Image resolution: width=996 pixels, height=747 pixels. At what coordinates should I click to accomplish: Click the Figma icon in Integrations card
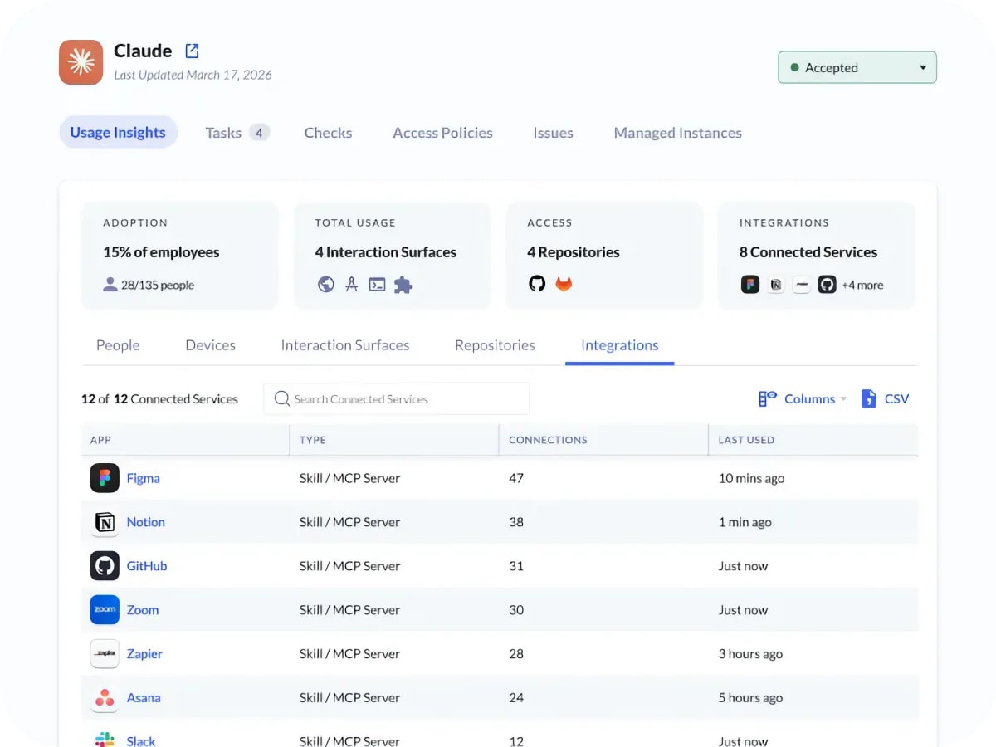(750, 285)
